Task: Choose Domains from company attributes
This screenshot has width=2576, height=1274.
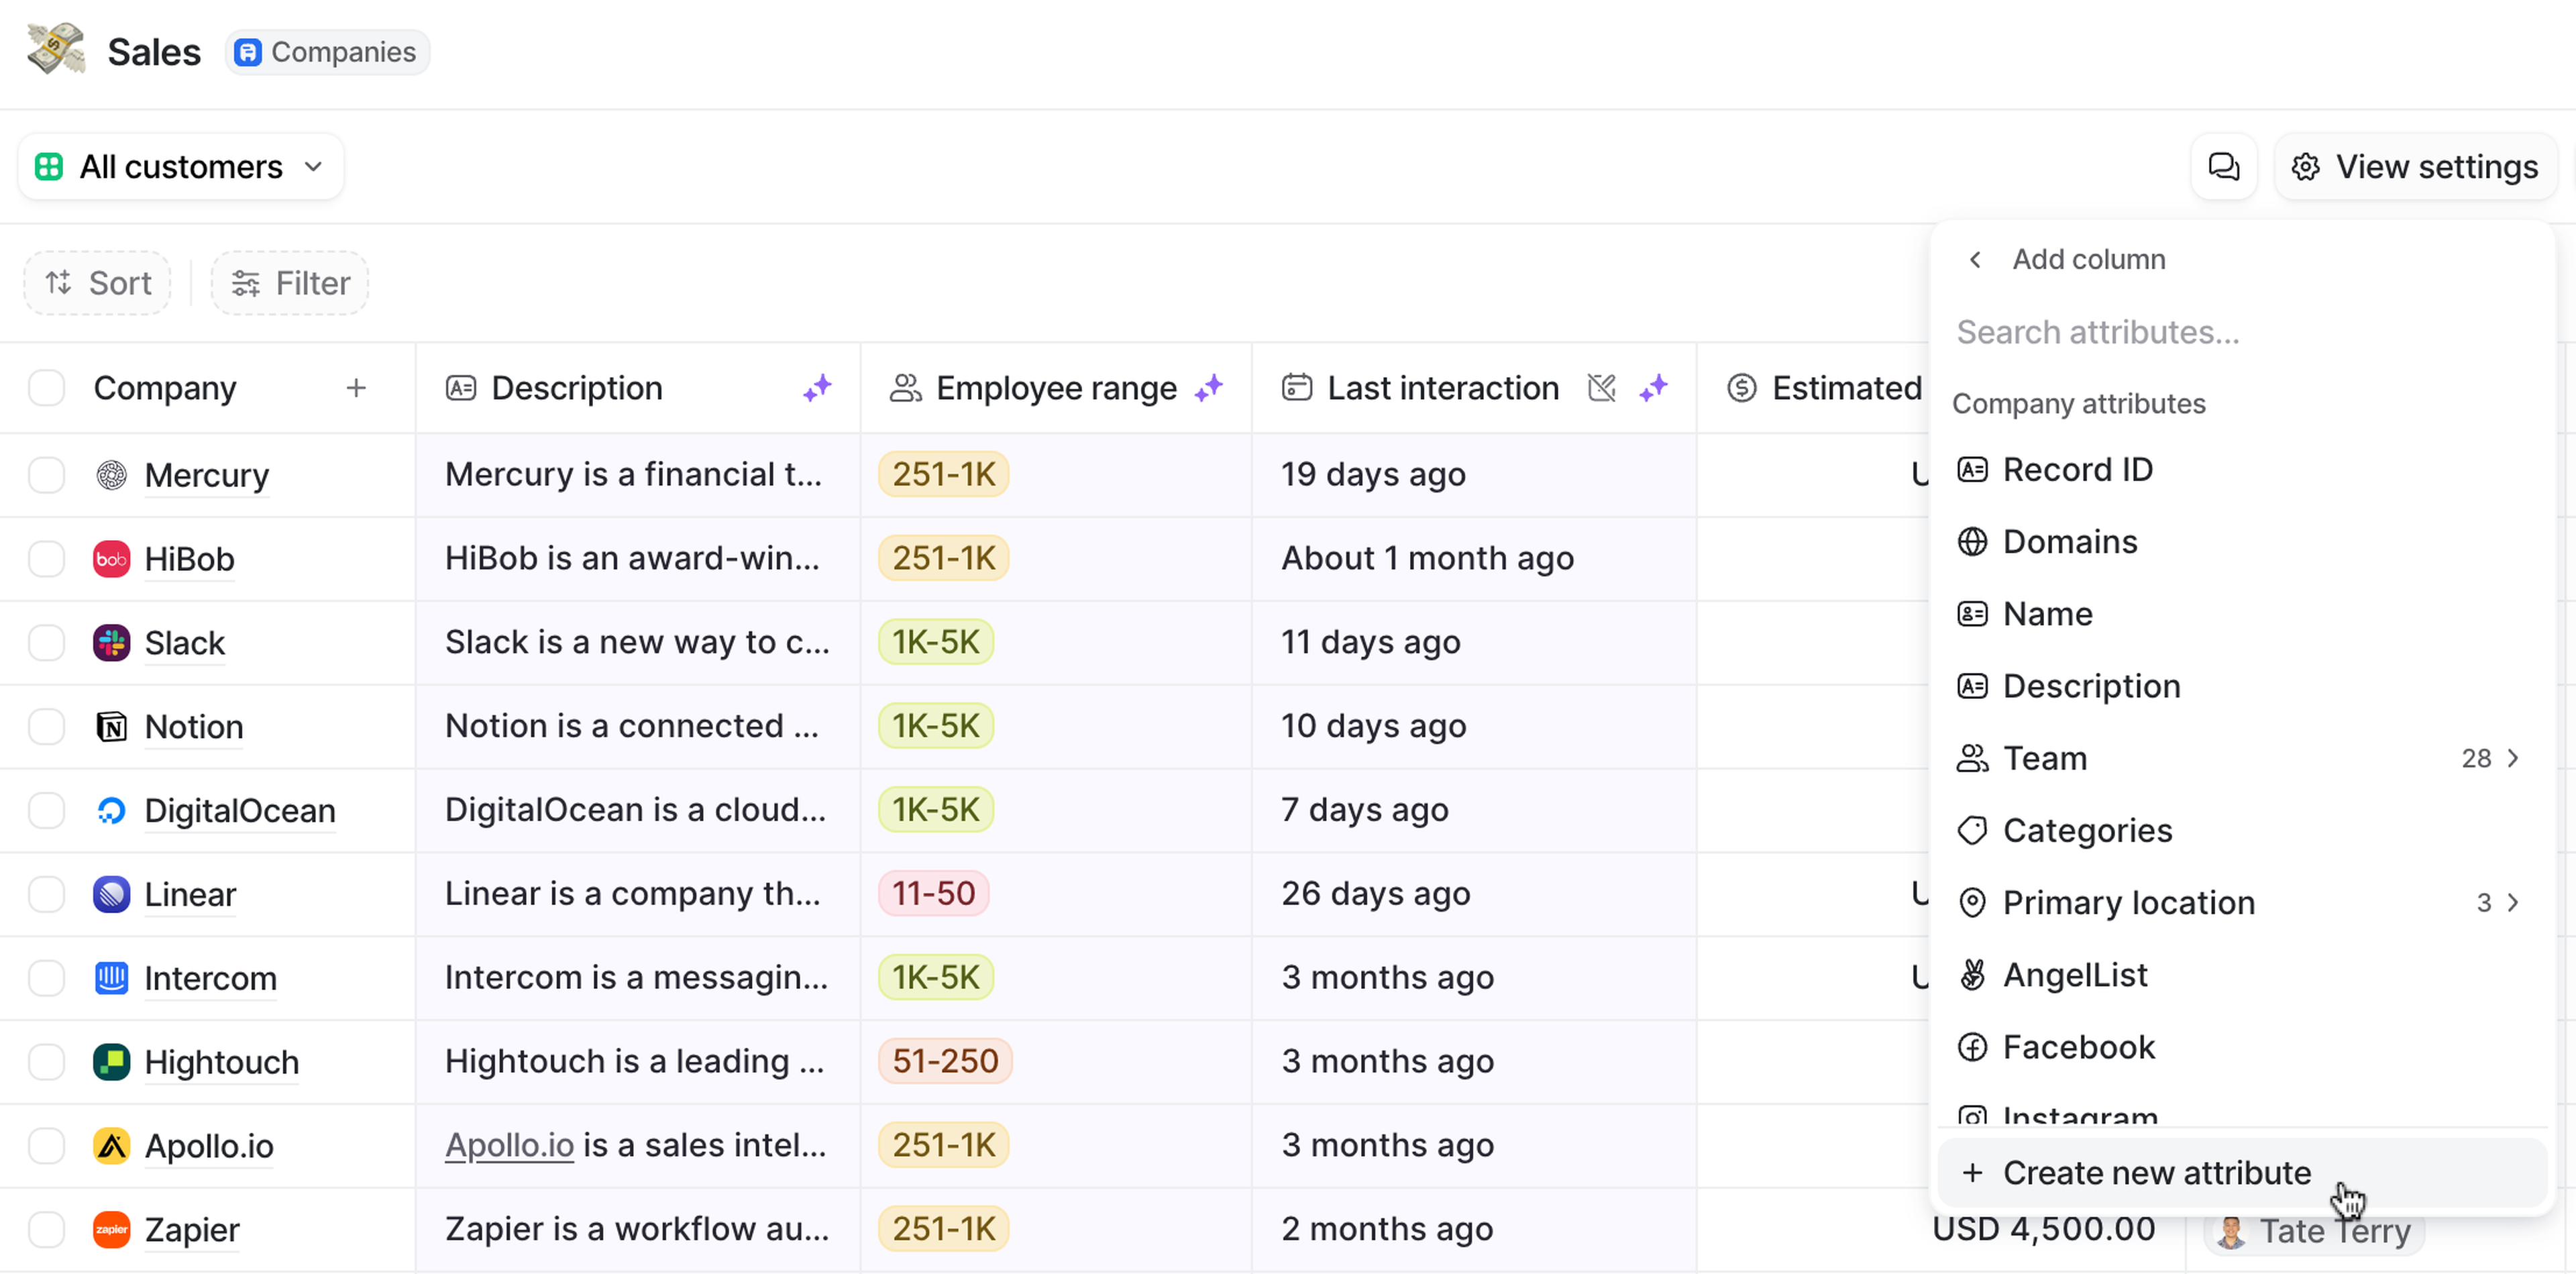Action: coord(2069,541)
